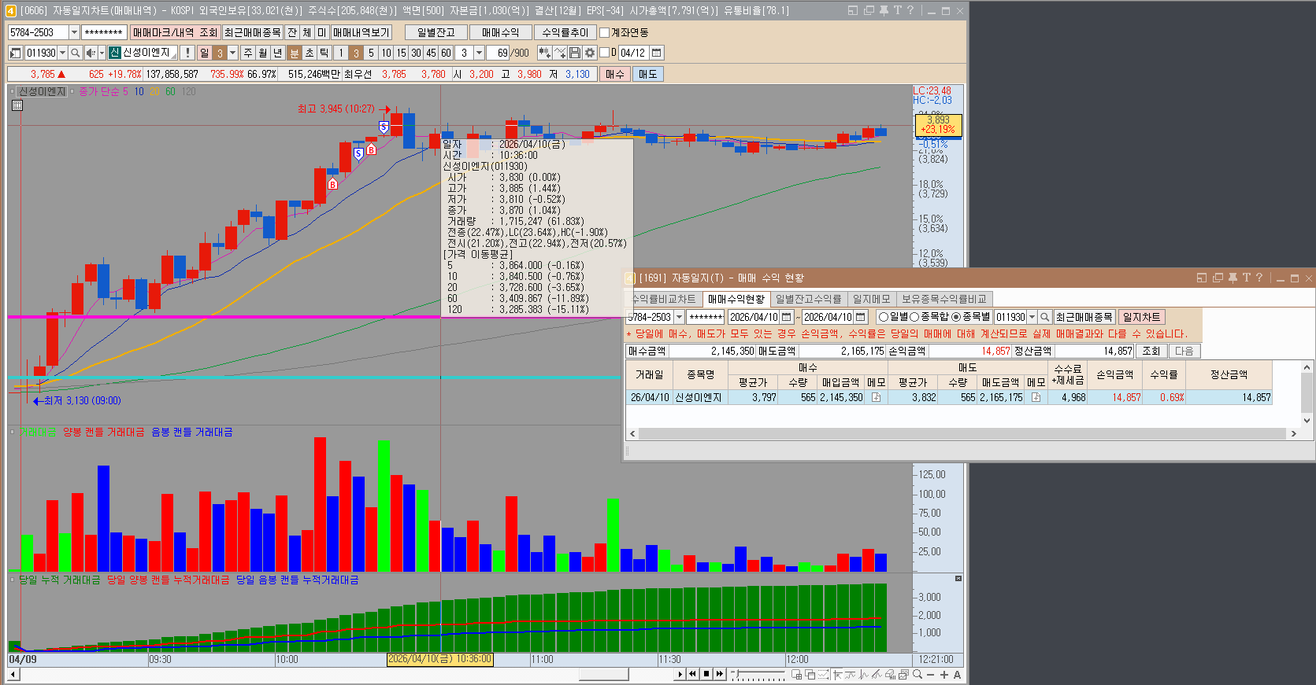Click the exclamation mark info button
1316x685 pixels.
click(187, 53)
